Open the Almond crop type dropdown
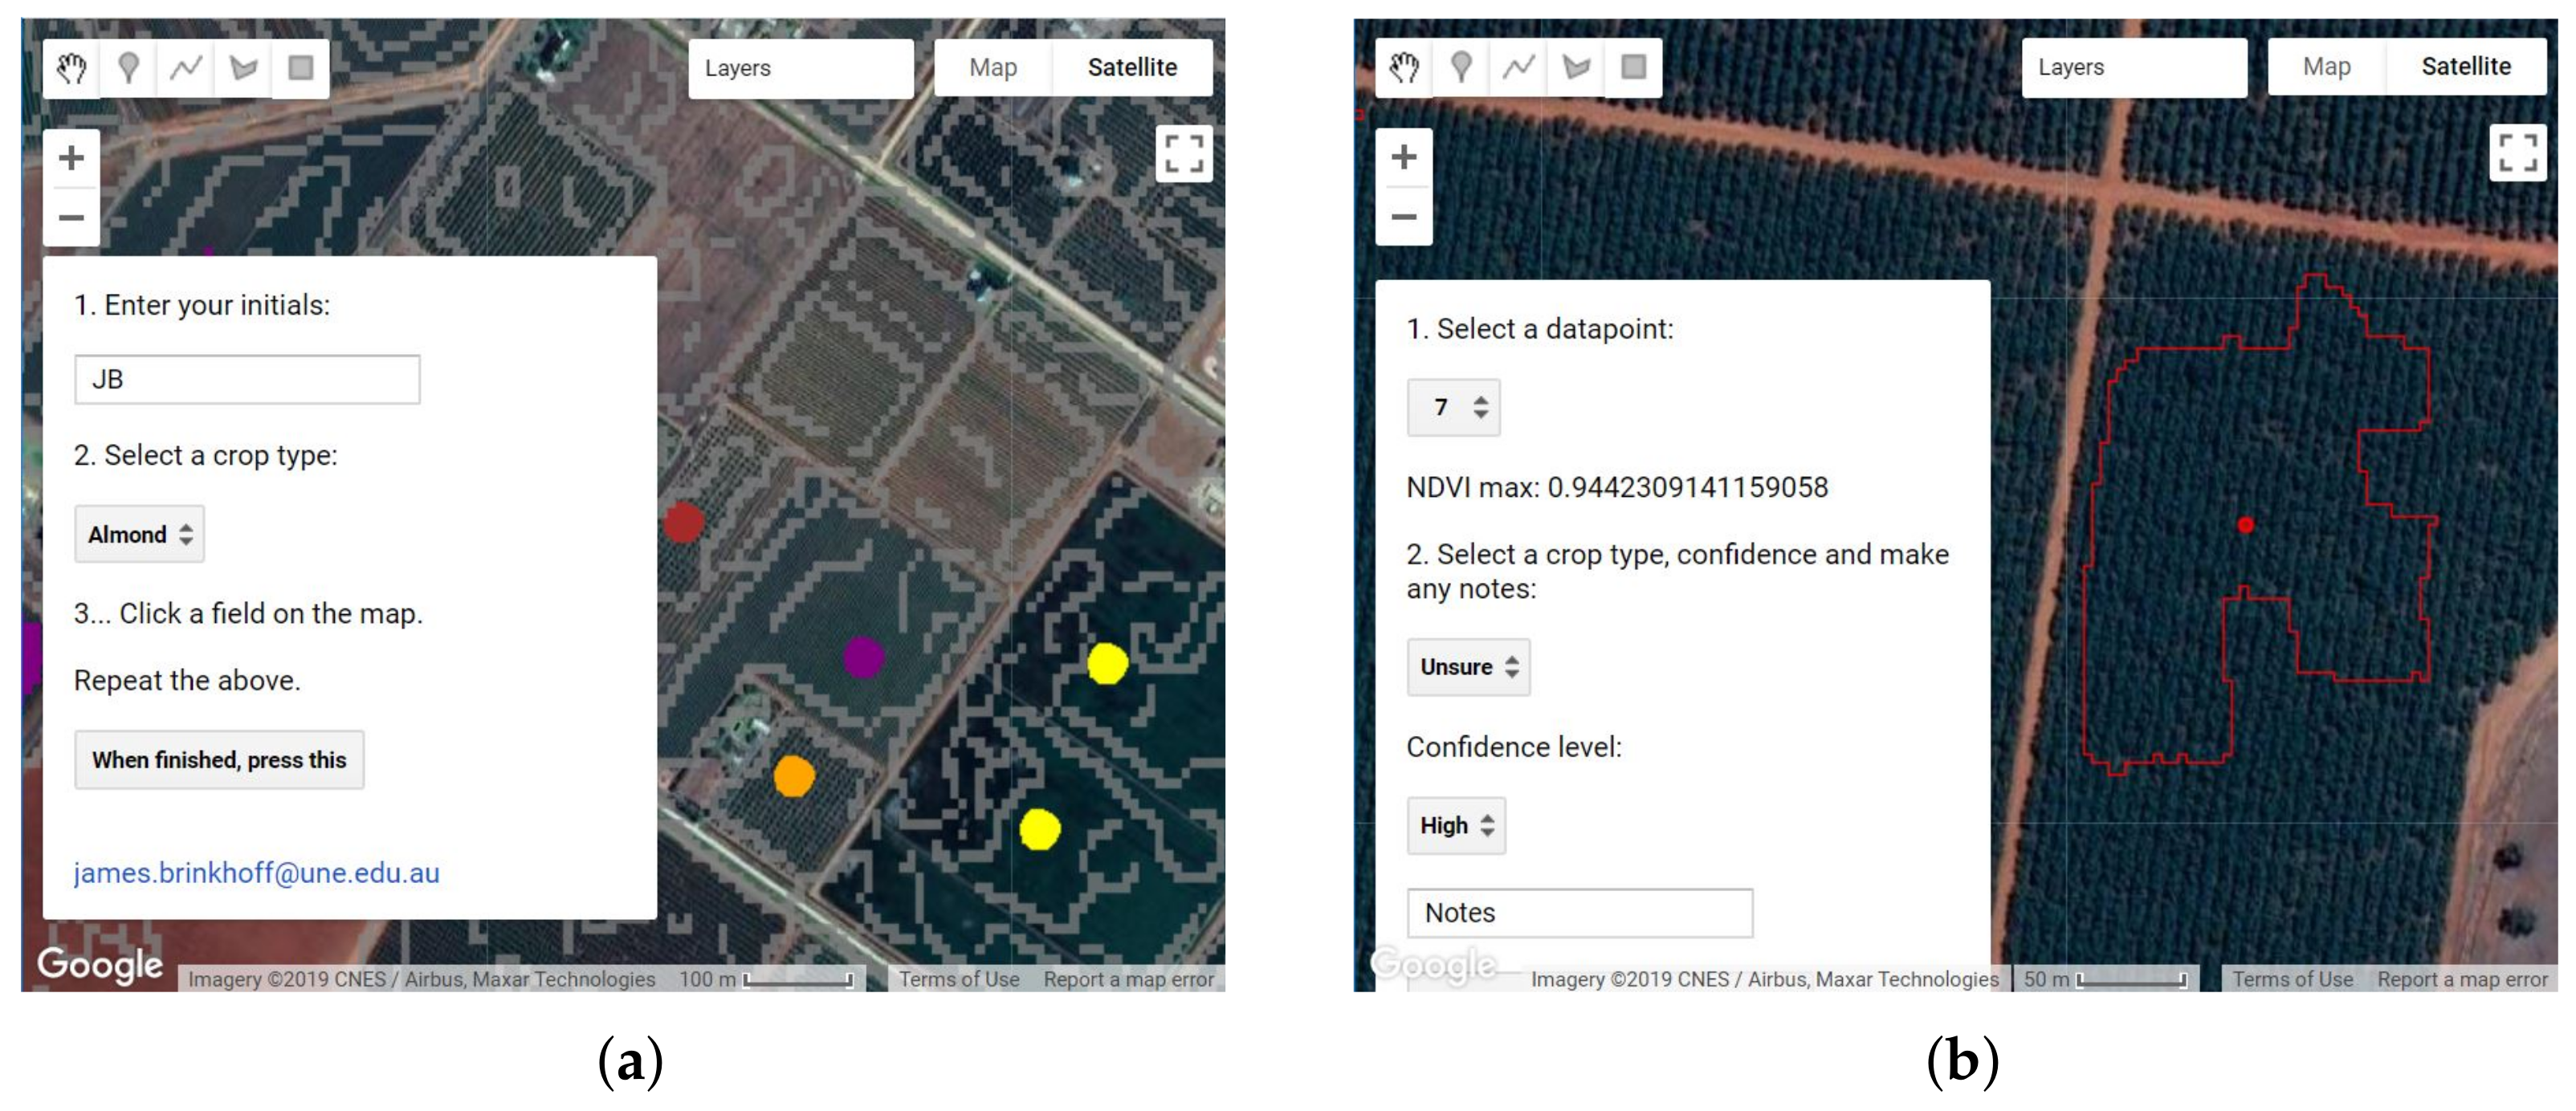Screen dimensions: 2576x1111 click(139, 534)
